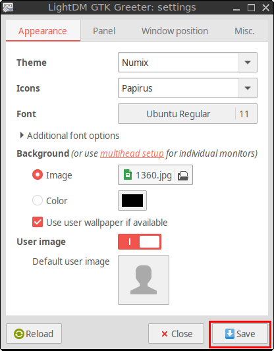Switch to the Panel tab
The width and height of the screenshot is (274, 351).
pyautogui.click(x=104, y=31)
